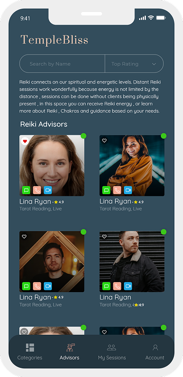Toggle heart favorite on man in wooden frame
Viewport: 183px width, 377px height.
tap(24, 237)
